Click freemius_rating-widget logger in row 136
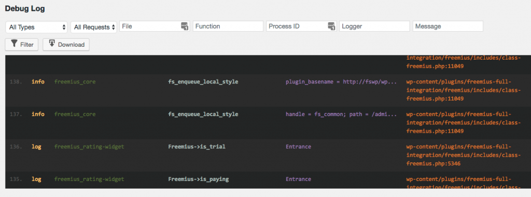This screenshot has height=197, width=531. (89, 147)
